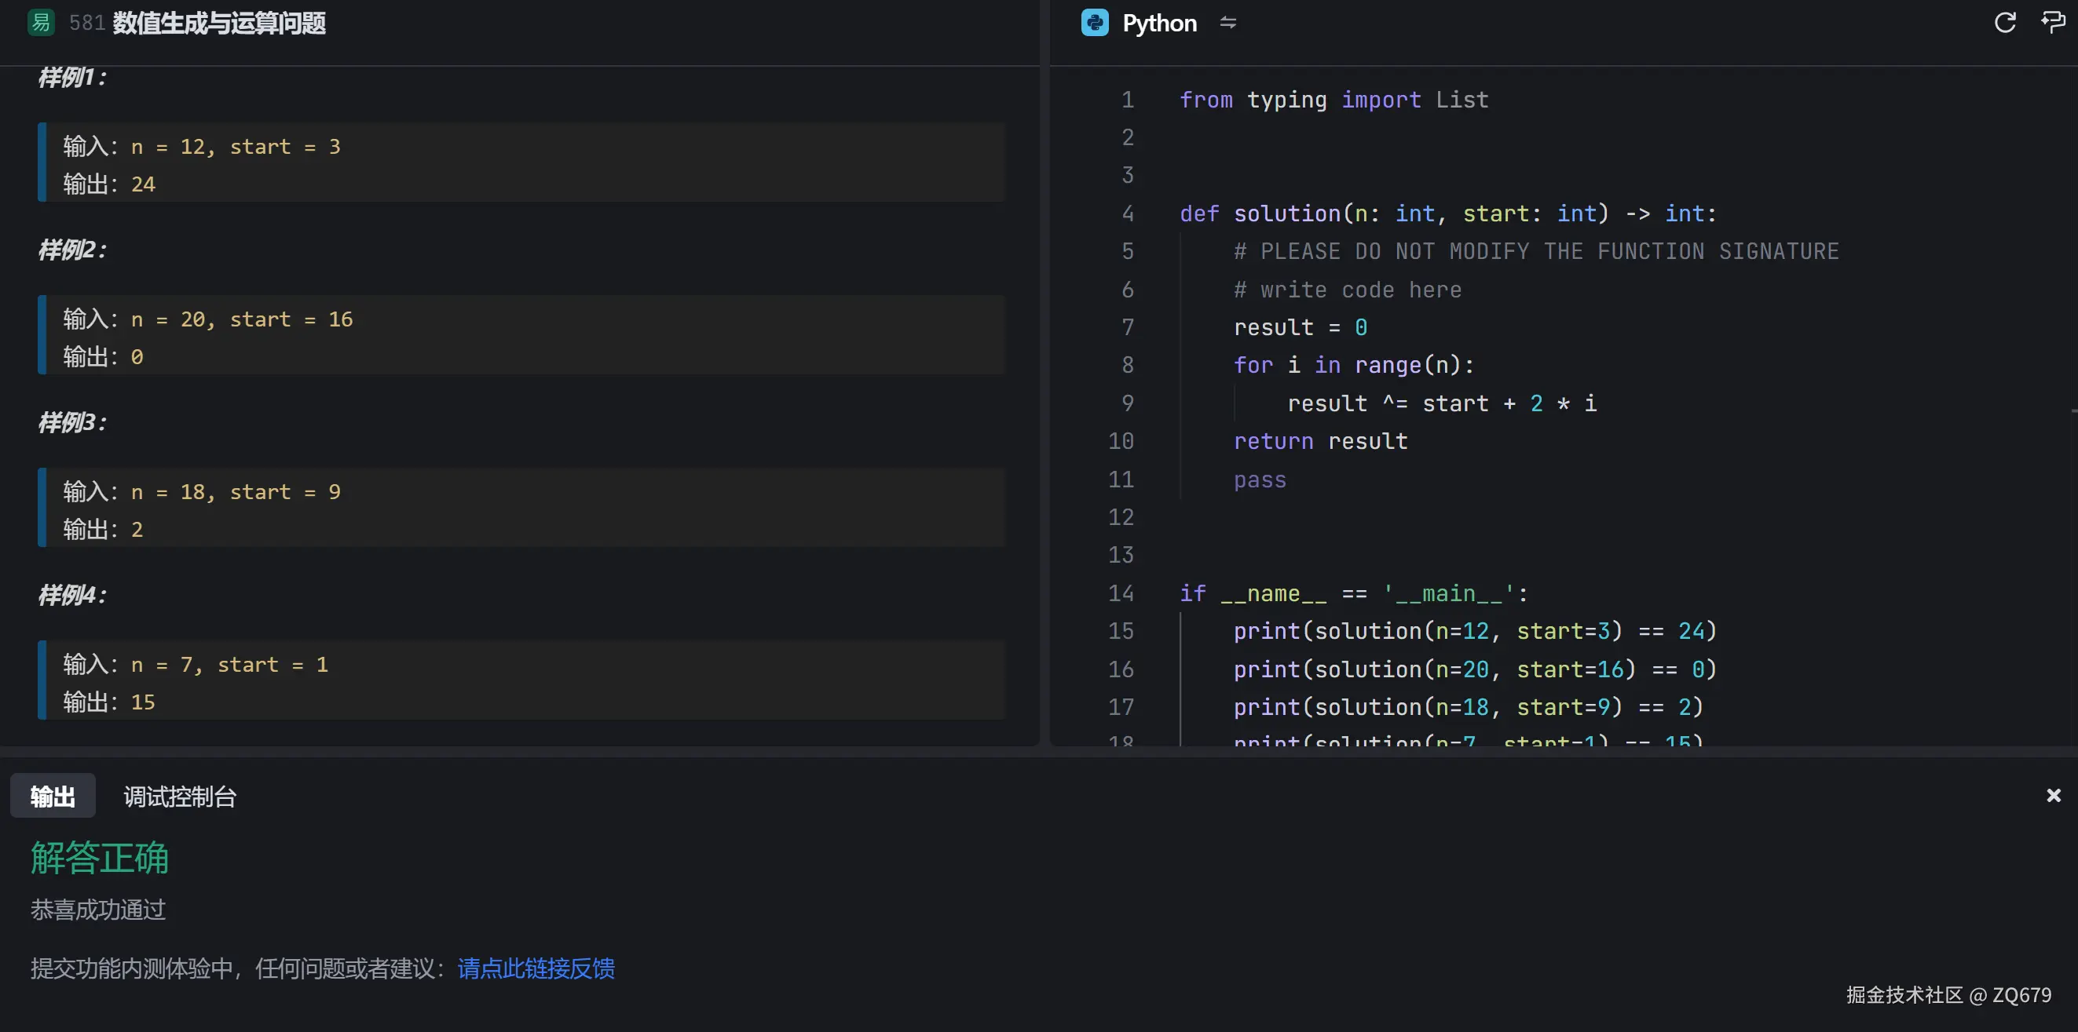Image resolution: width=2078 pixels, height=1032 pixels.
Task: Open the 请点此链接反馈 feedback link
Action: [536, 968]
